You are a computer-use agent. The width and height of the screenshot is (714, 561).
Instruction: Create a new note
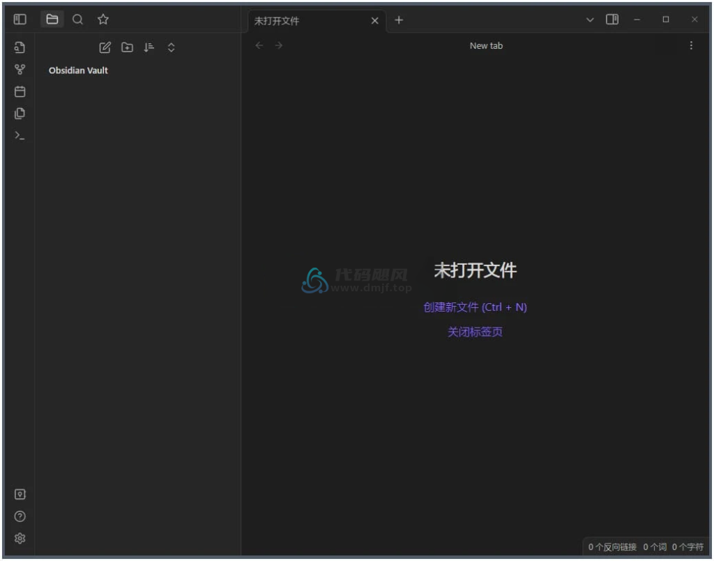coord(105,47)
